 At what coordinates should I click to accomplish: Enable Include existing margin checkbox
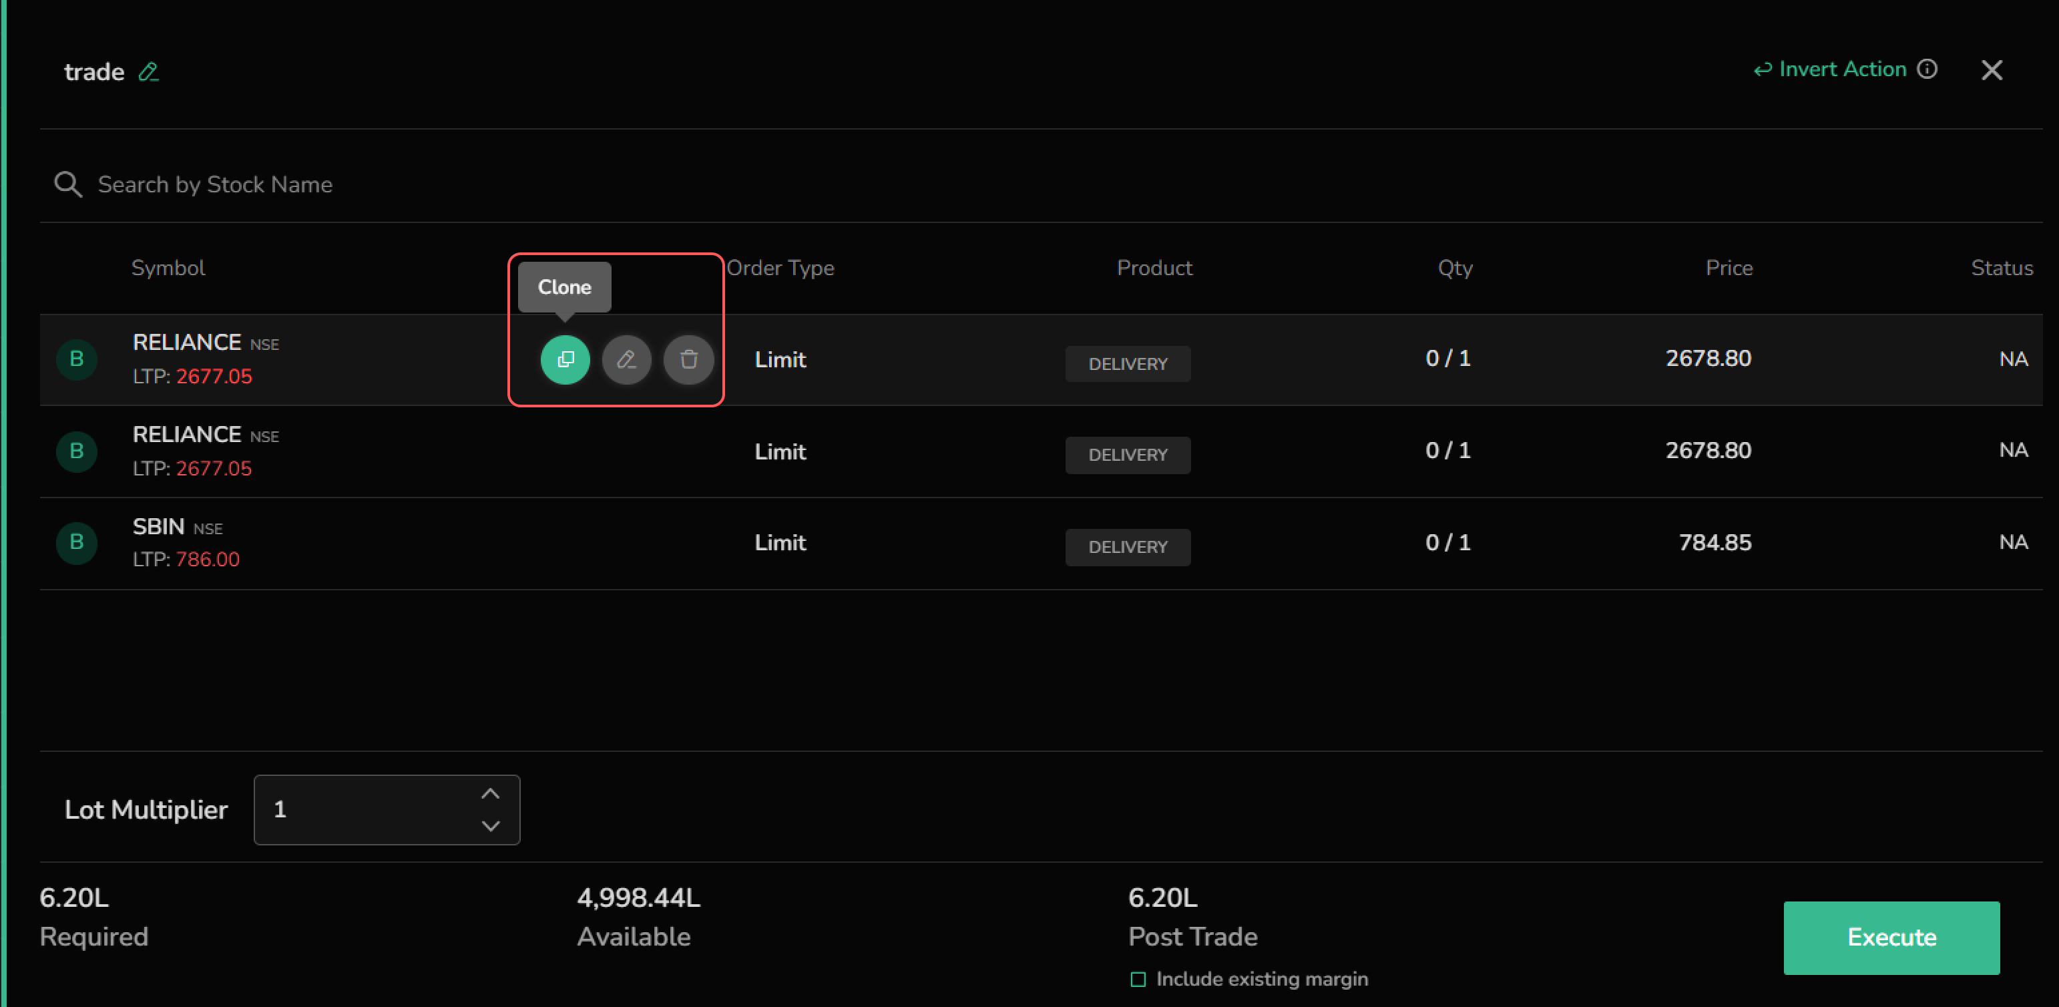(x=1138, y=979)
